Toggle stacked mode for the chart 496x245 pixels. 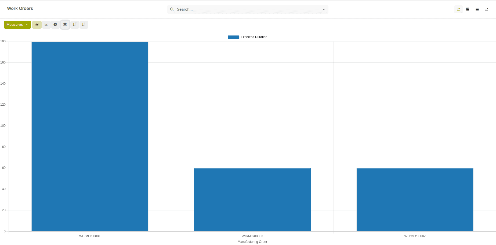(x=65, y=24)
